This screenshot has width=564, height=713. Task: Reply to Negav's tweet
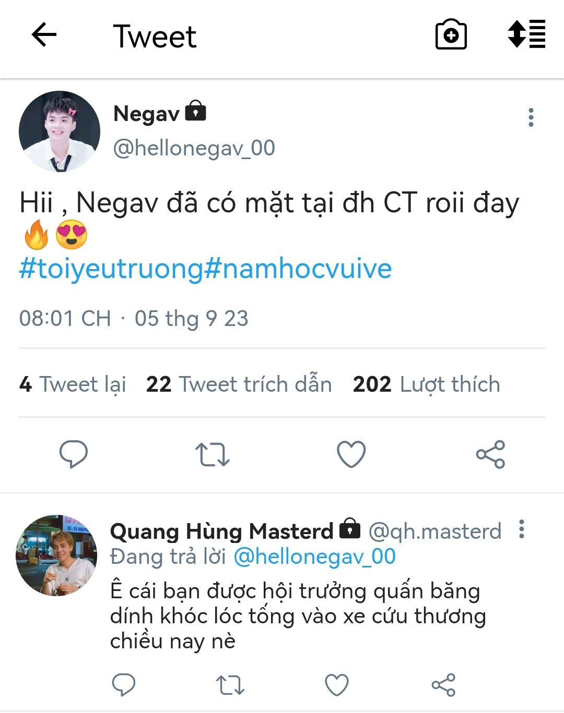[x=74, y=454]
